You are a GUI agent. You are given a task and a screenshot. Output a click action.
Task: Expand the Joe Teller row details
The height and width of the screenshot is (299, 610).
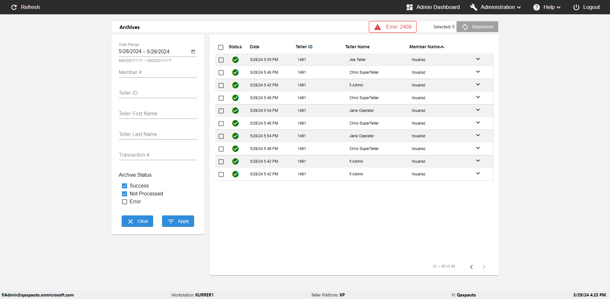tap(478, 59)
